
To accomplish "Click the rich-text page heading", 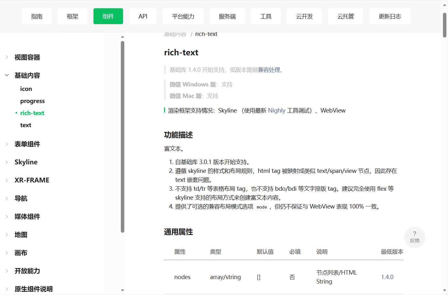I will [x=181, y=52].
